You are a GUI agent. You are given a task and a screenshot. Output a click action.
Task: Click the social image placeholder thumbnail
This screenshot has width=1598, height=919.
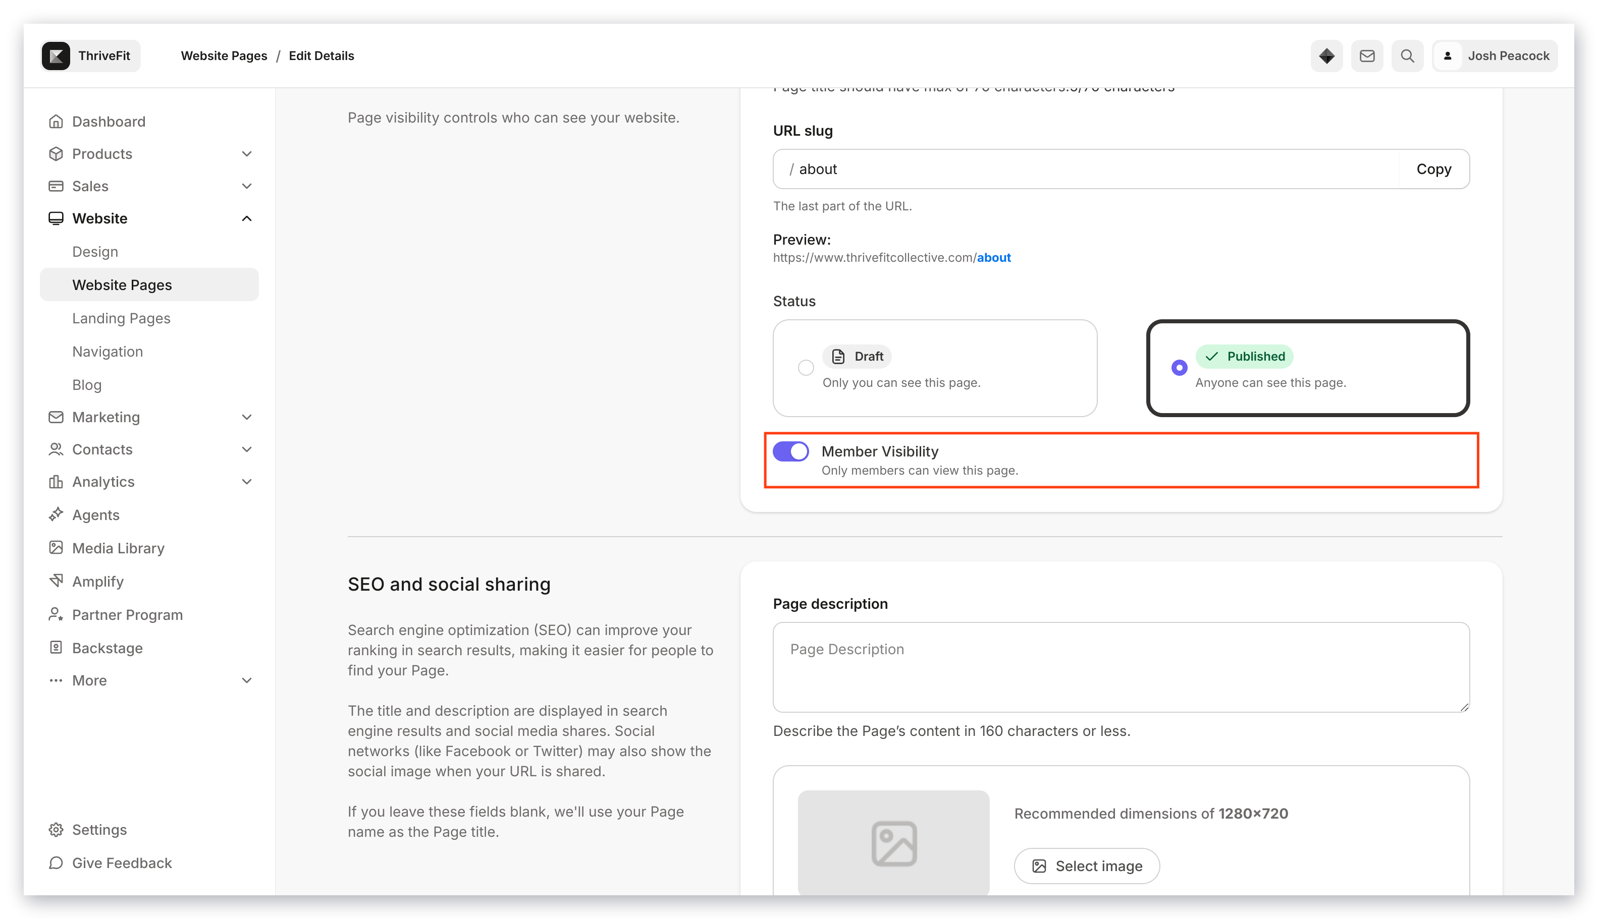click(x=894, y=843)
